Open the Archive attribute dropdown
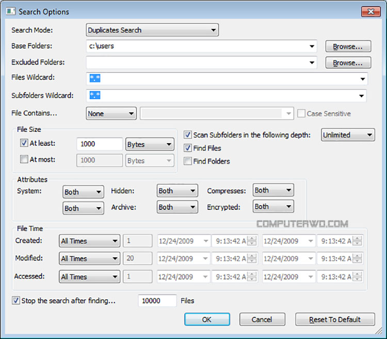This screenshot has height=339, width=387. tap(177, 207)
